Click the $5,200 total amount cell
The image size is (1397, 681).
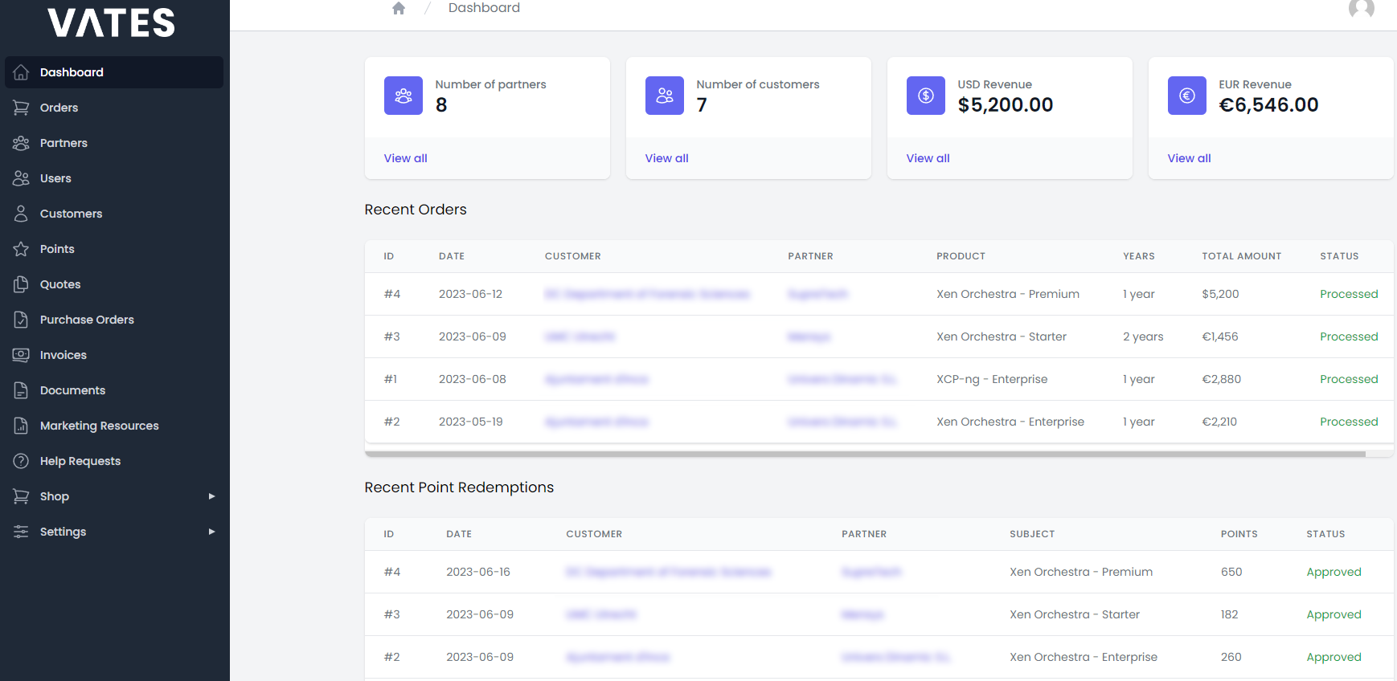coord(1220,294)
